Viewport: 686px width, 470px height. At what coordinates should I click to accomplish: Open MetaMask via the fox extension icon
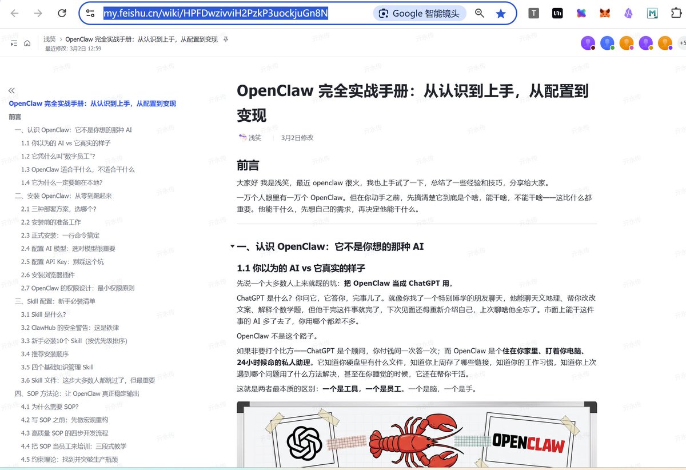pos(604,12)
